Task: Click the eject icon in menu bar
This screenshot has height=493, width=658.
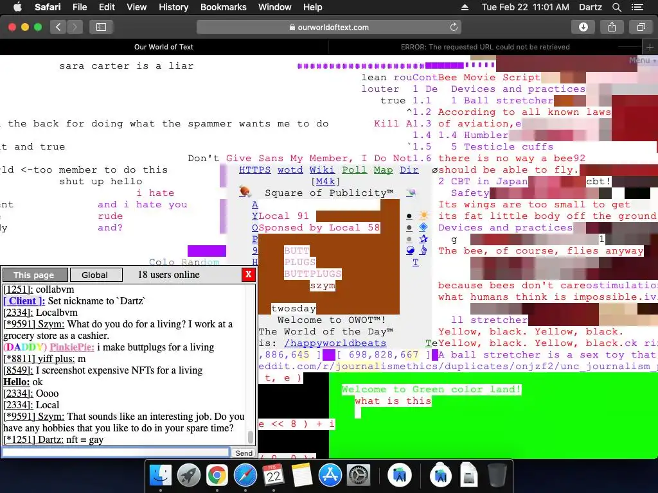Action: [465, 7]
